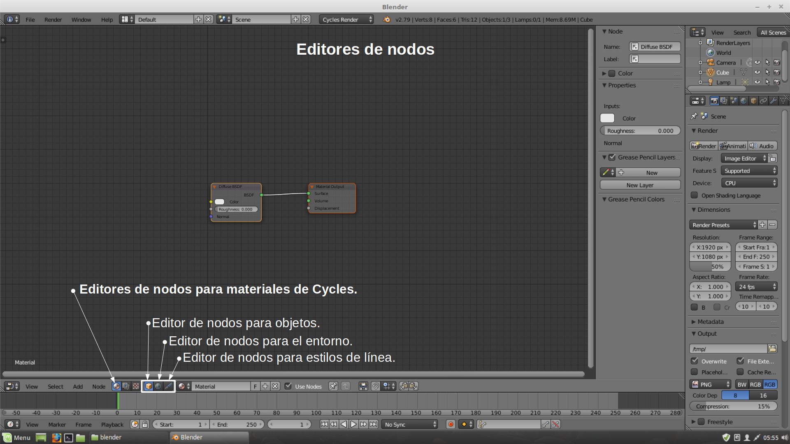790x444 pixels.
Task: Open Modifiers properties tab wrench icon
Action: [x=773, y=101]
